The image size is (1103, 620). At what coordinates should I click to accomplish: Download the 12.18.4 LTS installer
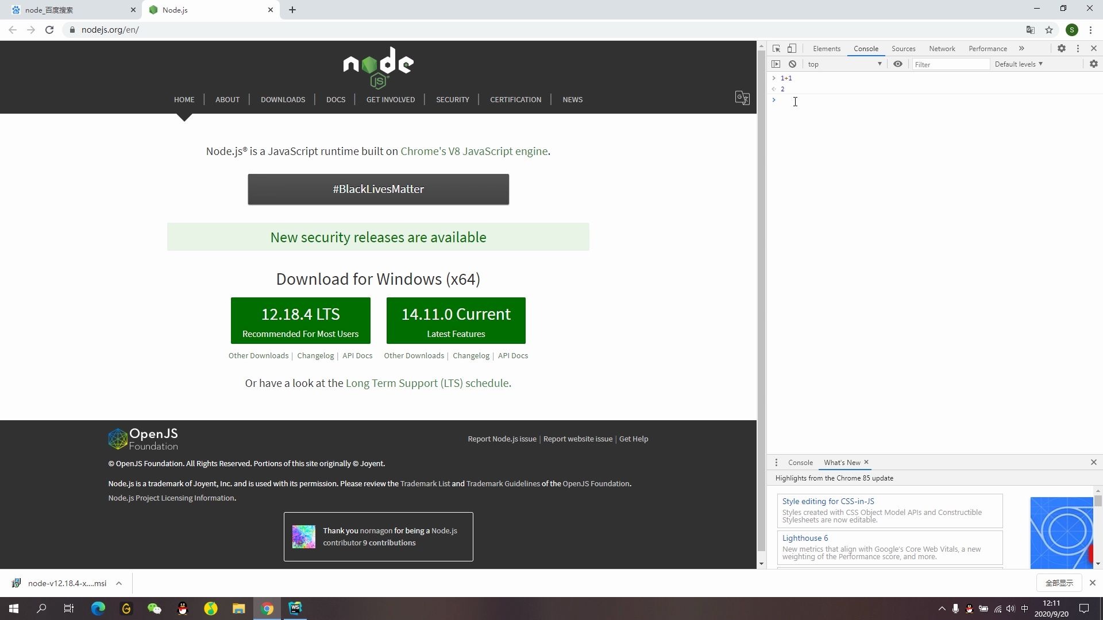(300, 320)
